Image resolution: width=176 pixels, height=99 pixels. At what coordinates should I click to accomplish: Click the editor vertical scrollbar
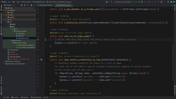pos(173,62)
